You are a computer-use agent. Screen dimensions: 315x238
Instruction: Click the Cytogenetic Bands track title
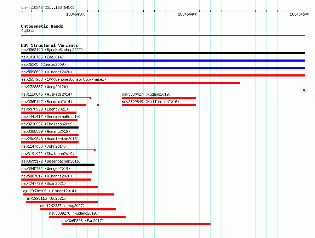42,26
